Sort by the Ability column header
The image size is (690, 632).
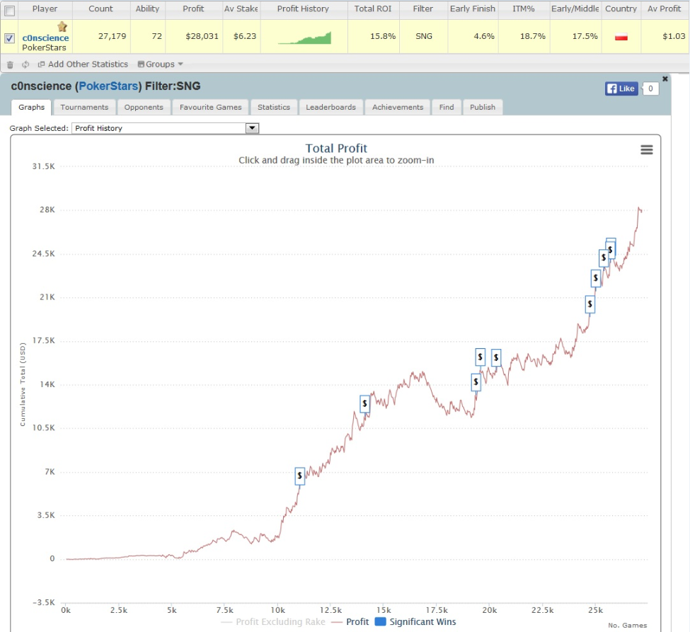147,8
